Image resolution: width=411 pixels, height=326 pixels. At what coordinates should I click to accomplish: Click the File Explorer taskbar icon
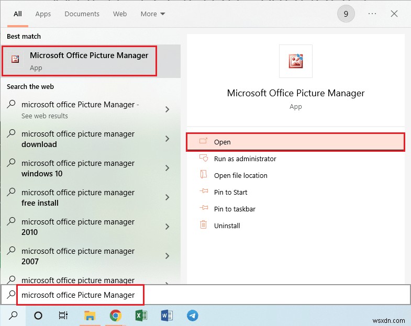click(x=90, y=316)
